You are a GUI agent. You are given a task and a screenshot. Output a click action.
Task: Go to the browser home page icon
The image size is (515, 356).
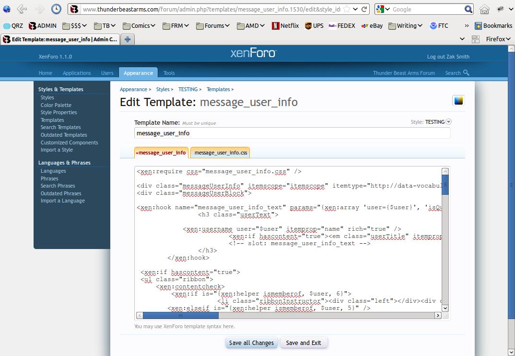pos(485,9)
